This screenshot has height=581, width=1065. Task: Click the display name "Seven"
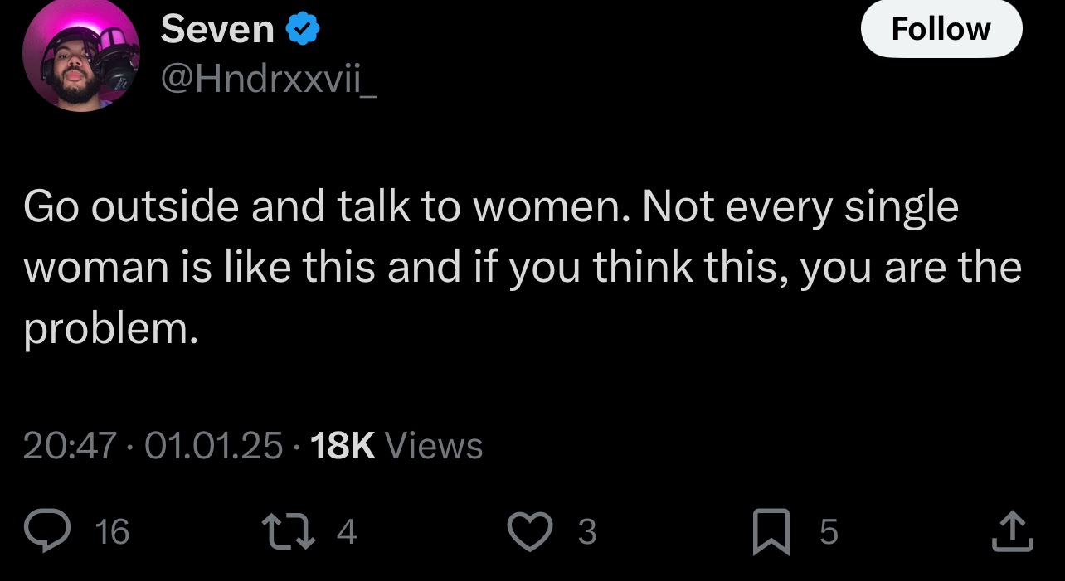[x=217, y=29]
